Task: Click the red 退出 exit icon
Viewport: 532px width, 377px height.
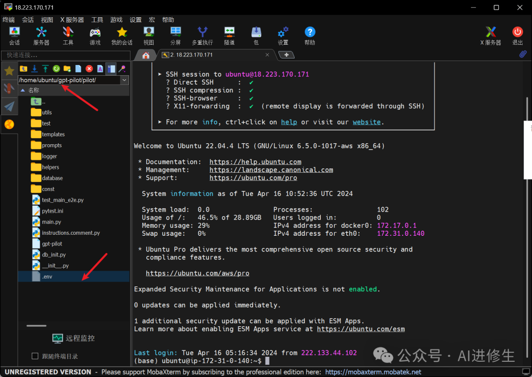Action: pyautogui.click(x=517, y=35)
